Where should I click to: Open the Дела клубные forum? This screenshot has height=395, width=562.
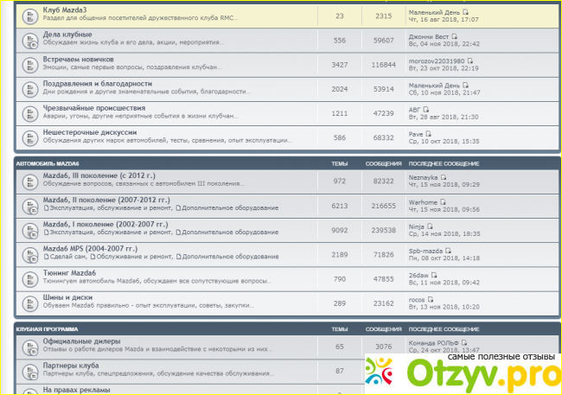(65, 35)
